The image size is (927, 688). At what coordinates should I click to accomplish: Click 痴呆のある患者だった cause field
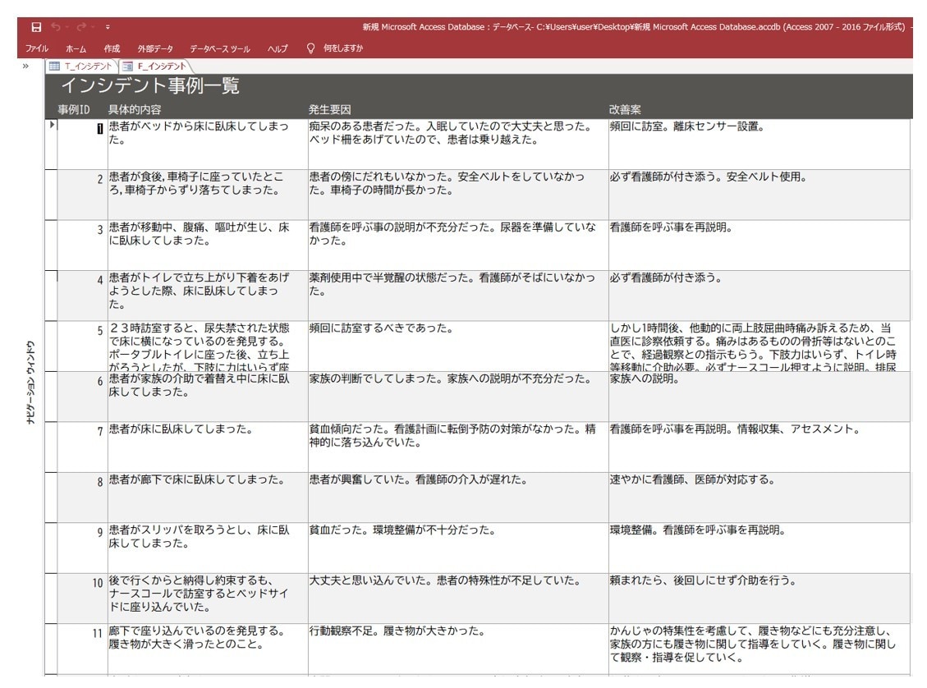(458, 144)
